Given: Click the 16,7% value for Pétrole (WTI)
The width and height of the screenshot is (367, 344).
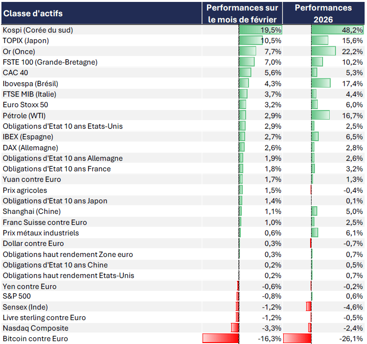Looking at the screenshot, I should coord(353,116).
